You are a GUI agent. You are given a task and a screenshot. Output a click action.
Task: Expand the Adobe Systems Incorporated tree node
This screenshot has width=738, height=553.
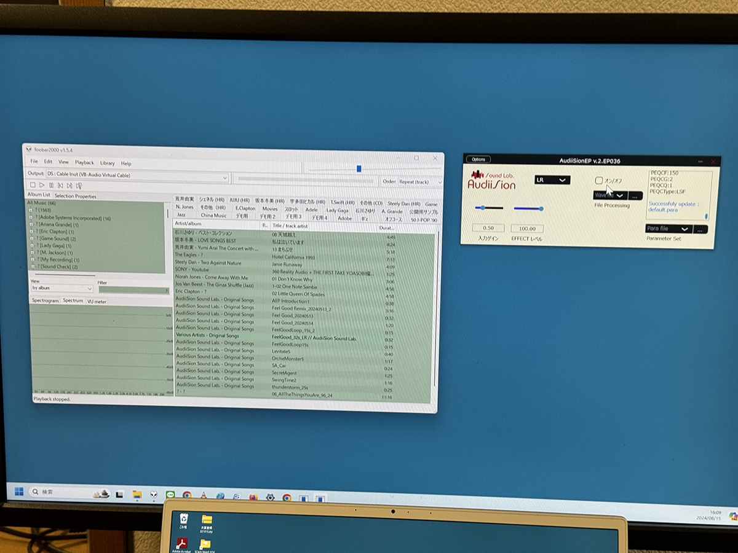coord(31,218)
